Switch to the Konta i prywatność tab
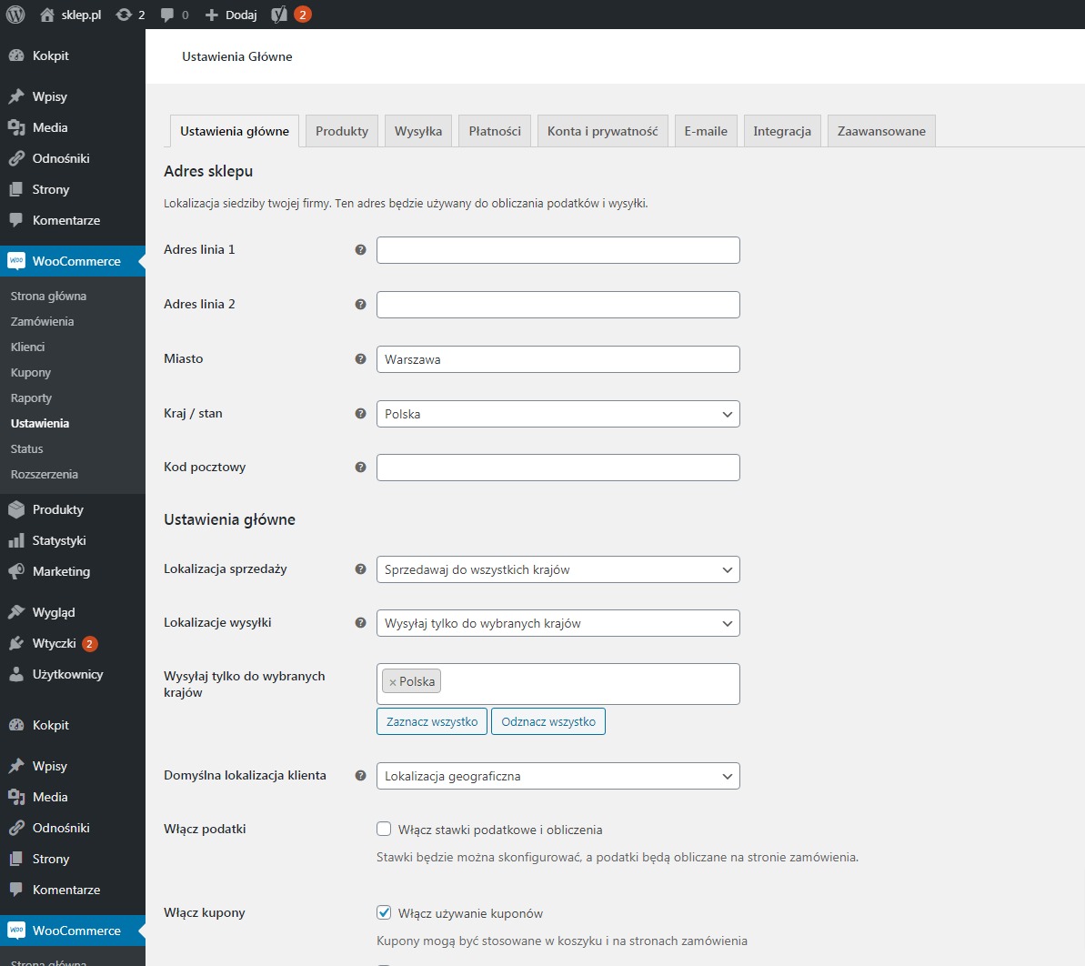 click(603, 131)
